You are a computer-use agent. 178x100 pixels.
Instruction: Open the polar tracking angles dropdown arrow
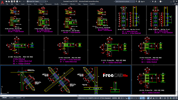pyautogui.click(x=134, y=98)
